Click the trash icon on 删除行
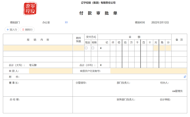The width and height of the screenshot is (190, 117). (x=23, y=30)
